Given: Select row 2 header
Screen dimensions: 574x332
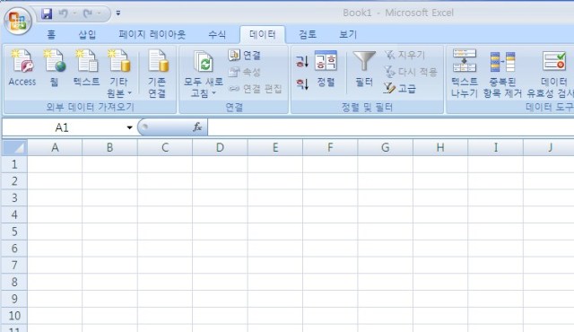Looking at the screenshot, I should (x=14, y=181).
